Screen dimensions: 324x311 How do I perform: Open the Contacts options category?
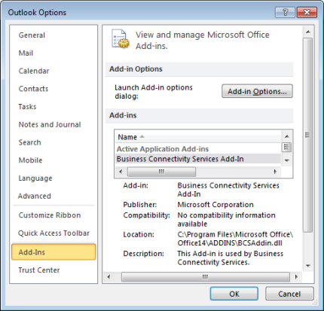pos(33,89)
